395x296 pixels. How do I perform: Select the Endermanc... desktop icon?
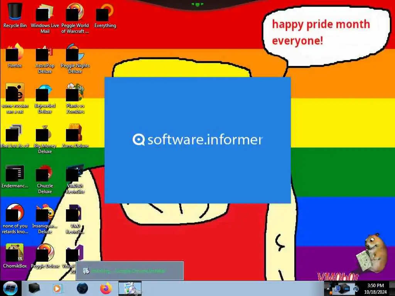(x=15, y=176)
